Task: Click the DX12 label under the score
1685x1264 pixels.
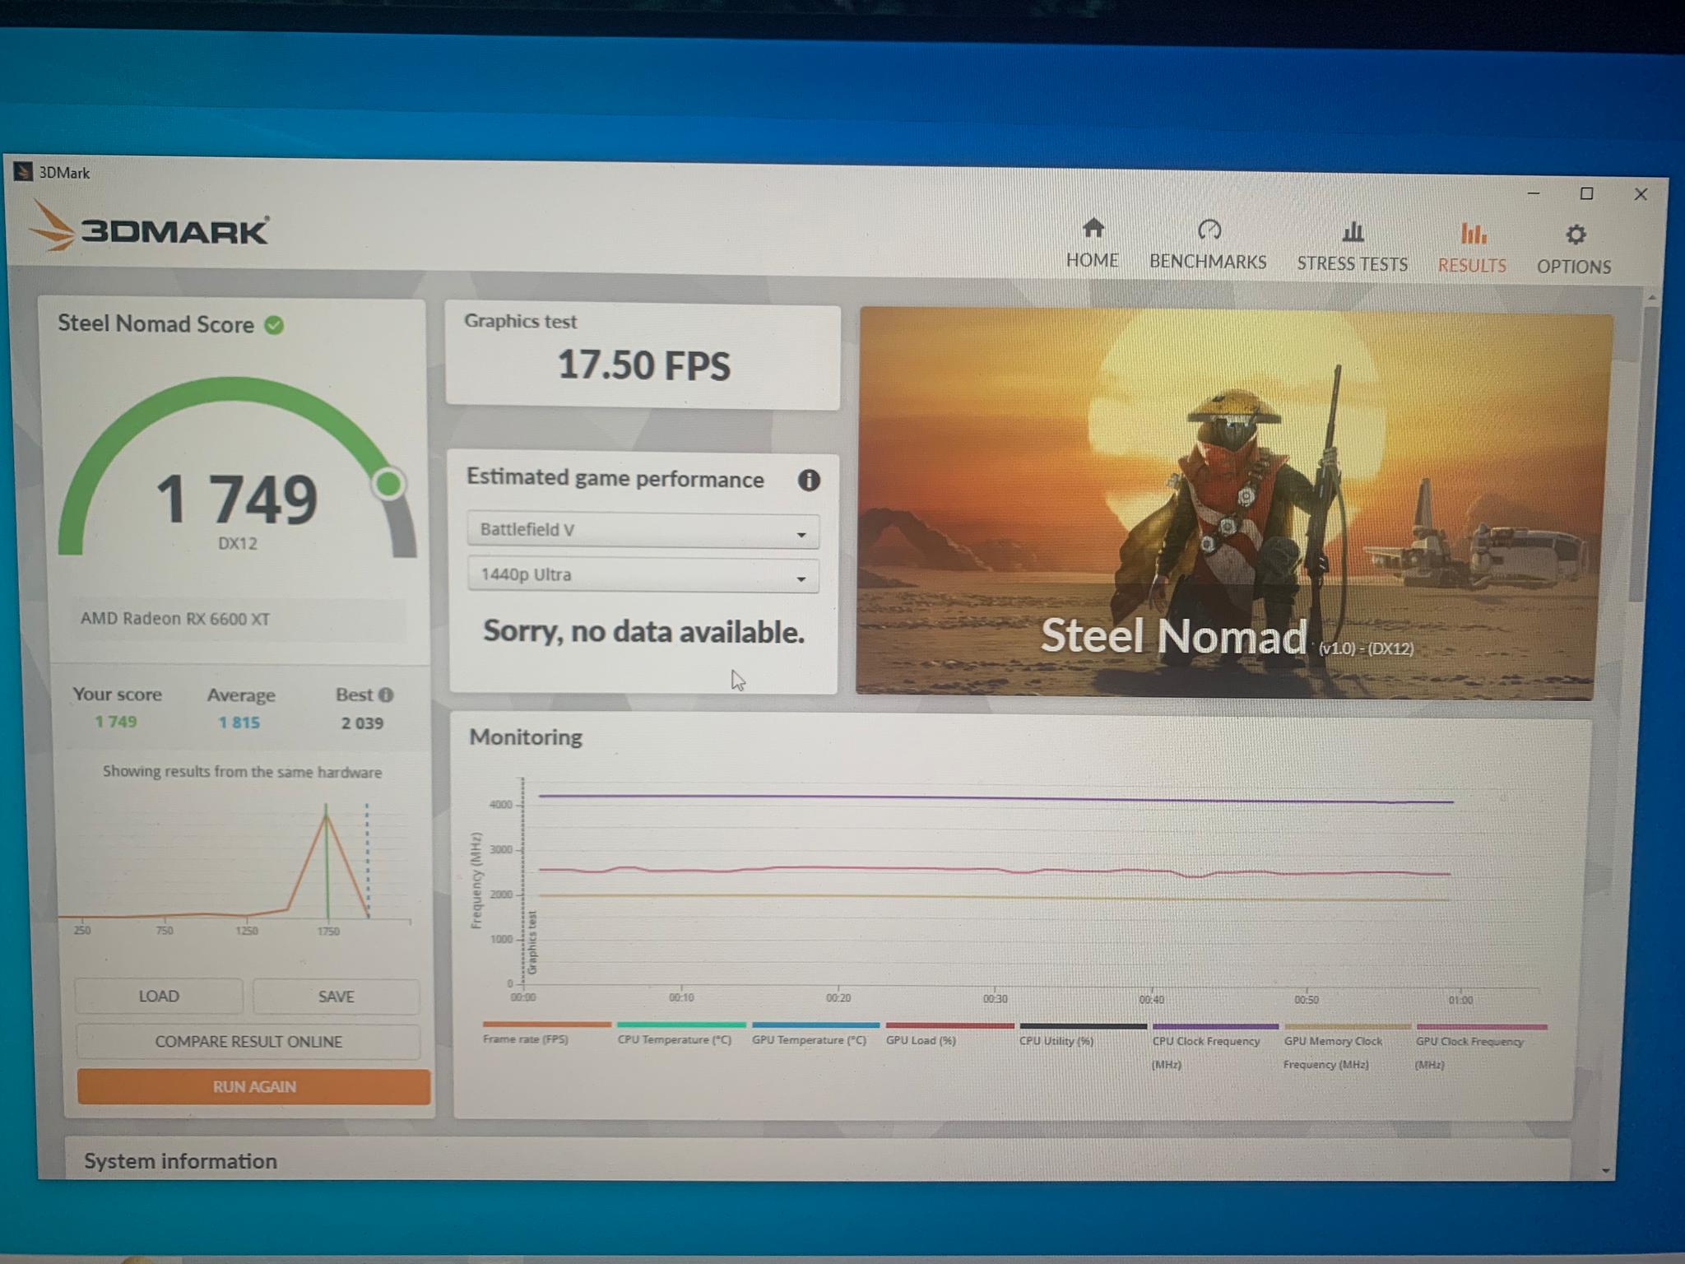Action: coord(237,544)
